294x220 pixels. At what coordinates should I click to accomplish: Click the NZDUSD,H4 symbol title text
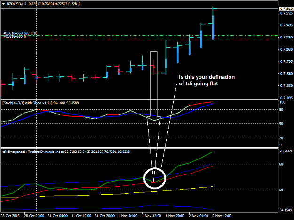coord(16,4)
